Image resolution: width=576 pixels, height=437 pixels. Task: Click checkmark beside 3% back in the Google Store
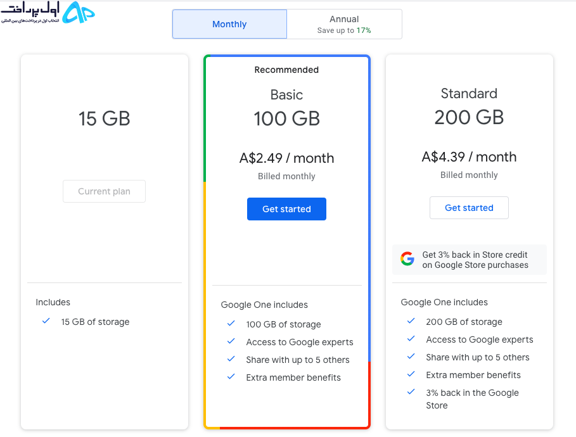click(x=411, y=391)
